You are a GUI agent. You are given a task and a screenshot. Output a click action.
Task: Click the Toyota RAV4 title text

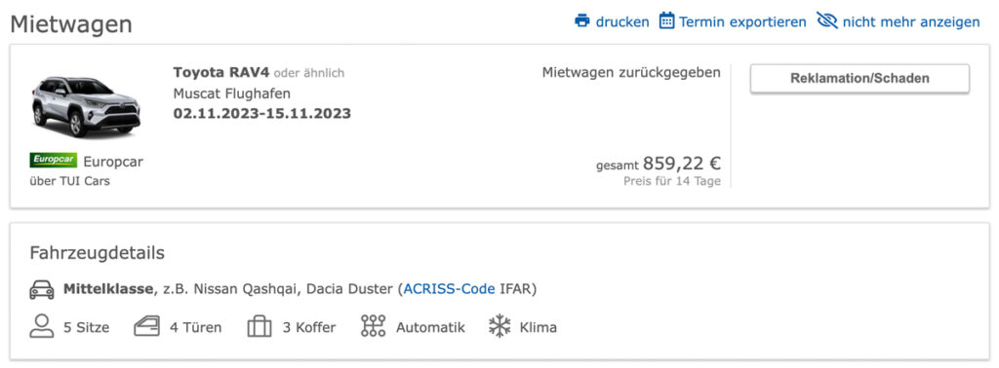click(x=218, y=72)
